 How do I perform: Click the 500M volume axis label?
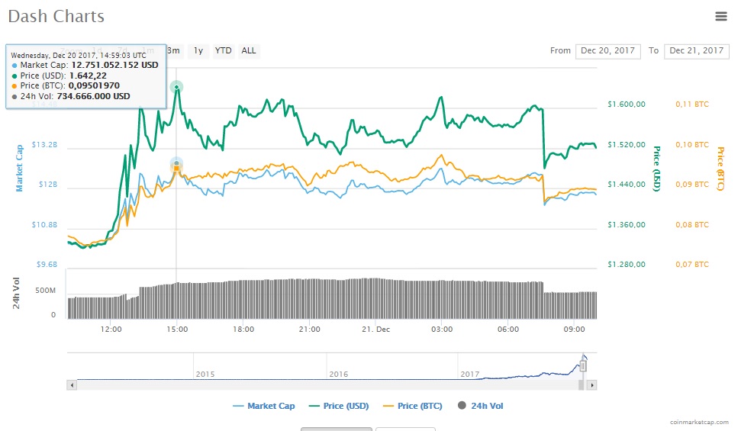coord(45,291)
